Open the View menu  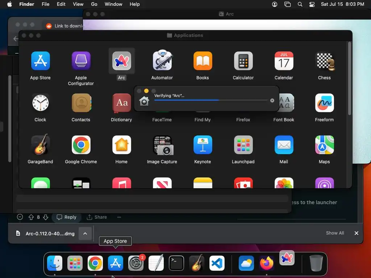tap(78, 4)
